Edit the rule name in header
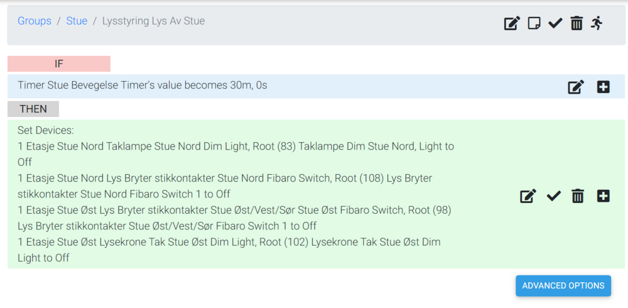The image size is (628, 308). point(512,24)
